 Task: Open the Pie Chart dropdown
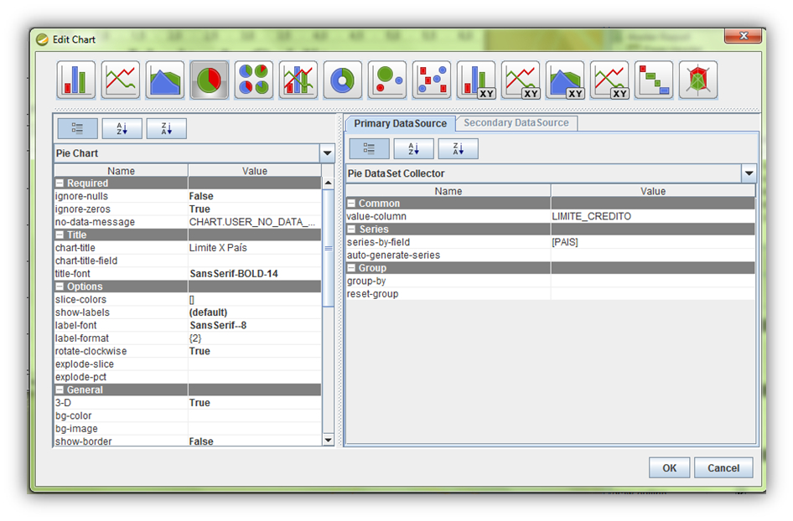pyautogui.click(x=327, y=154)
